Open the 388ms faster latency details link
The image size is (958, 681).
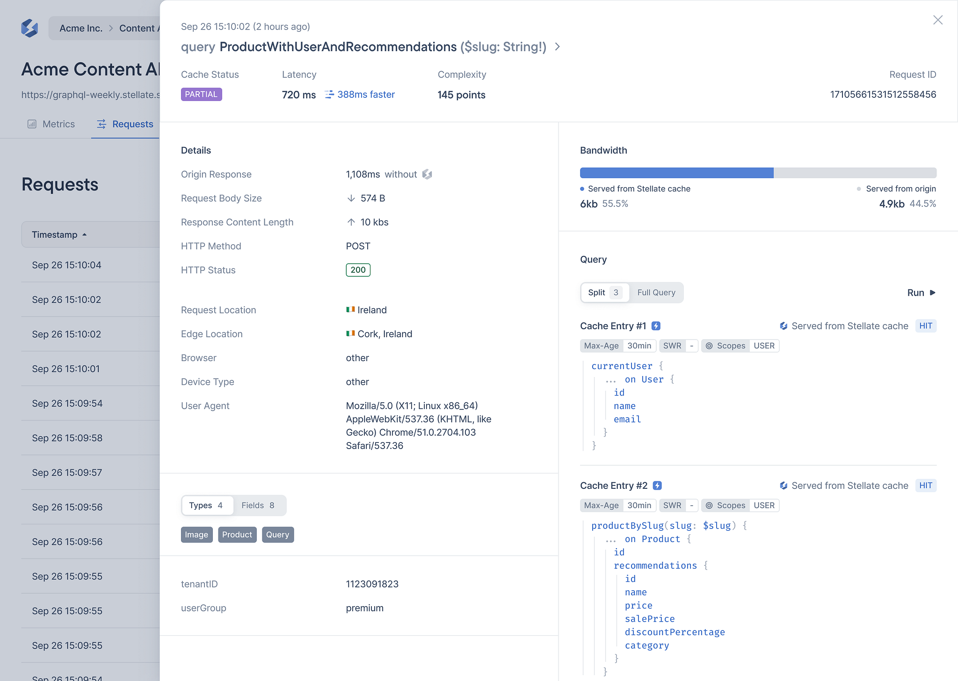coord(366,94)
